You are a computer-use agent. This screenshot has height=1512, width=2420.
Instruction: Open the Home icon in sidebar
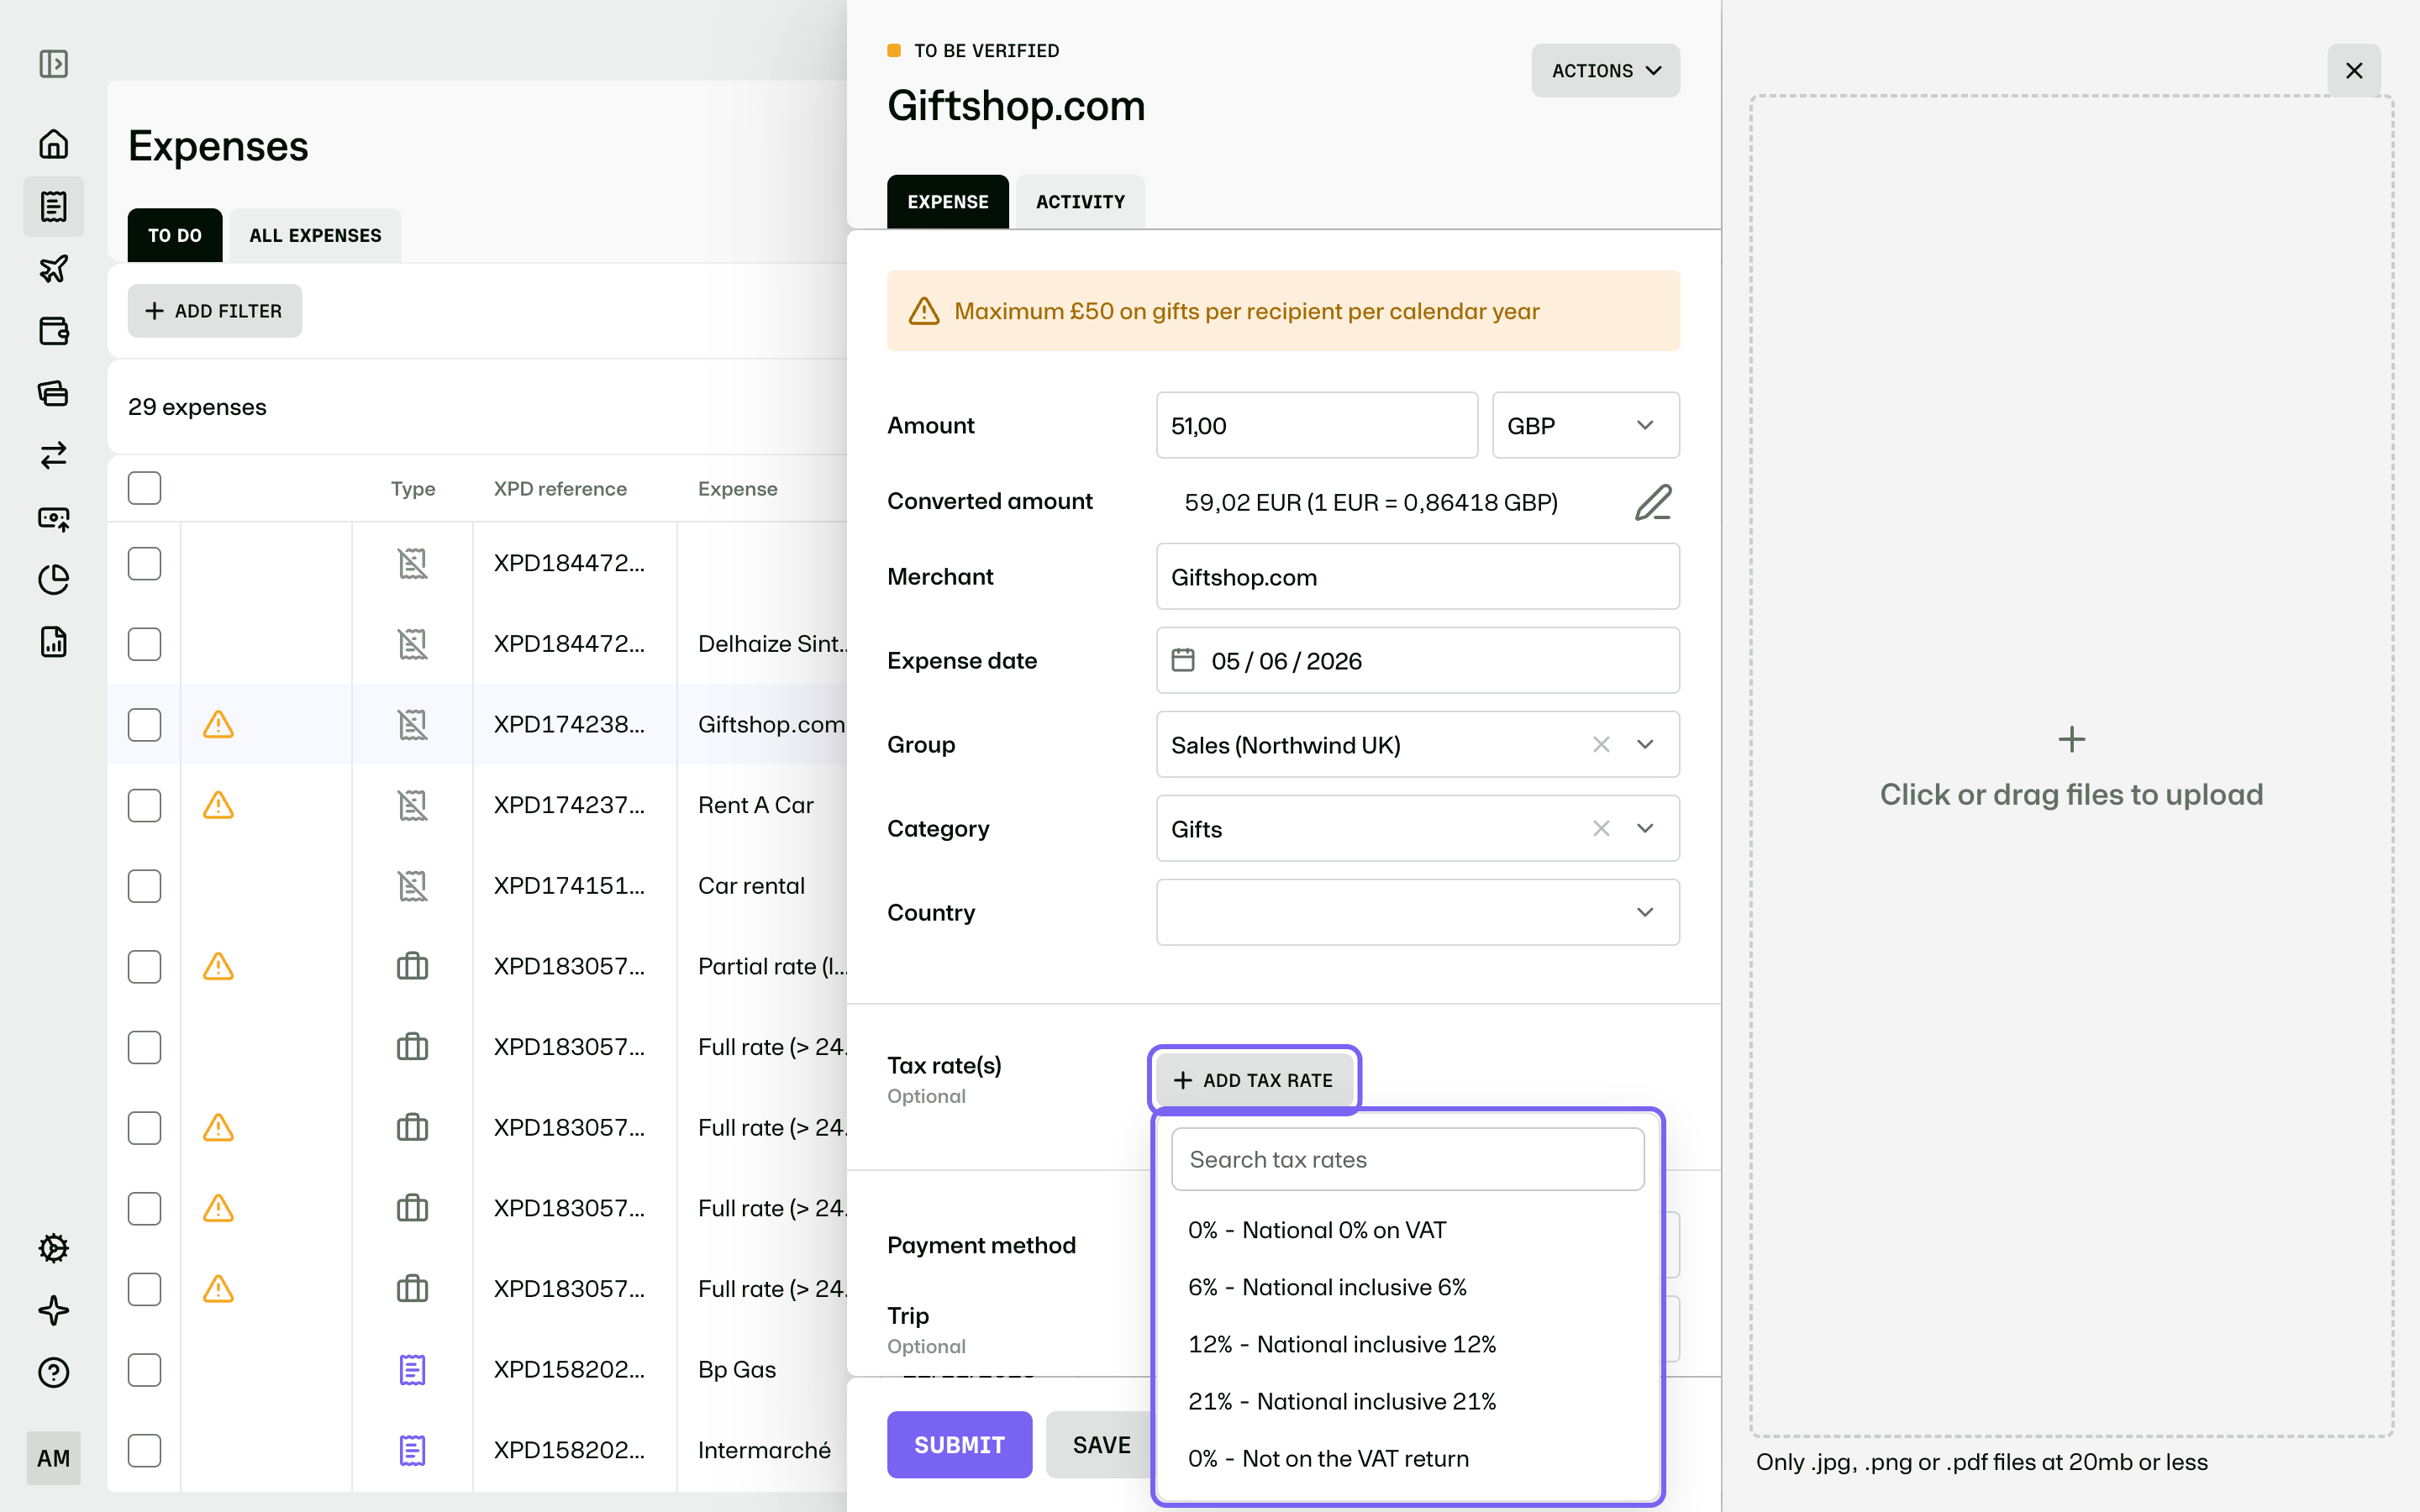tap(54, 144)
